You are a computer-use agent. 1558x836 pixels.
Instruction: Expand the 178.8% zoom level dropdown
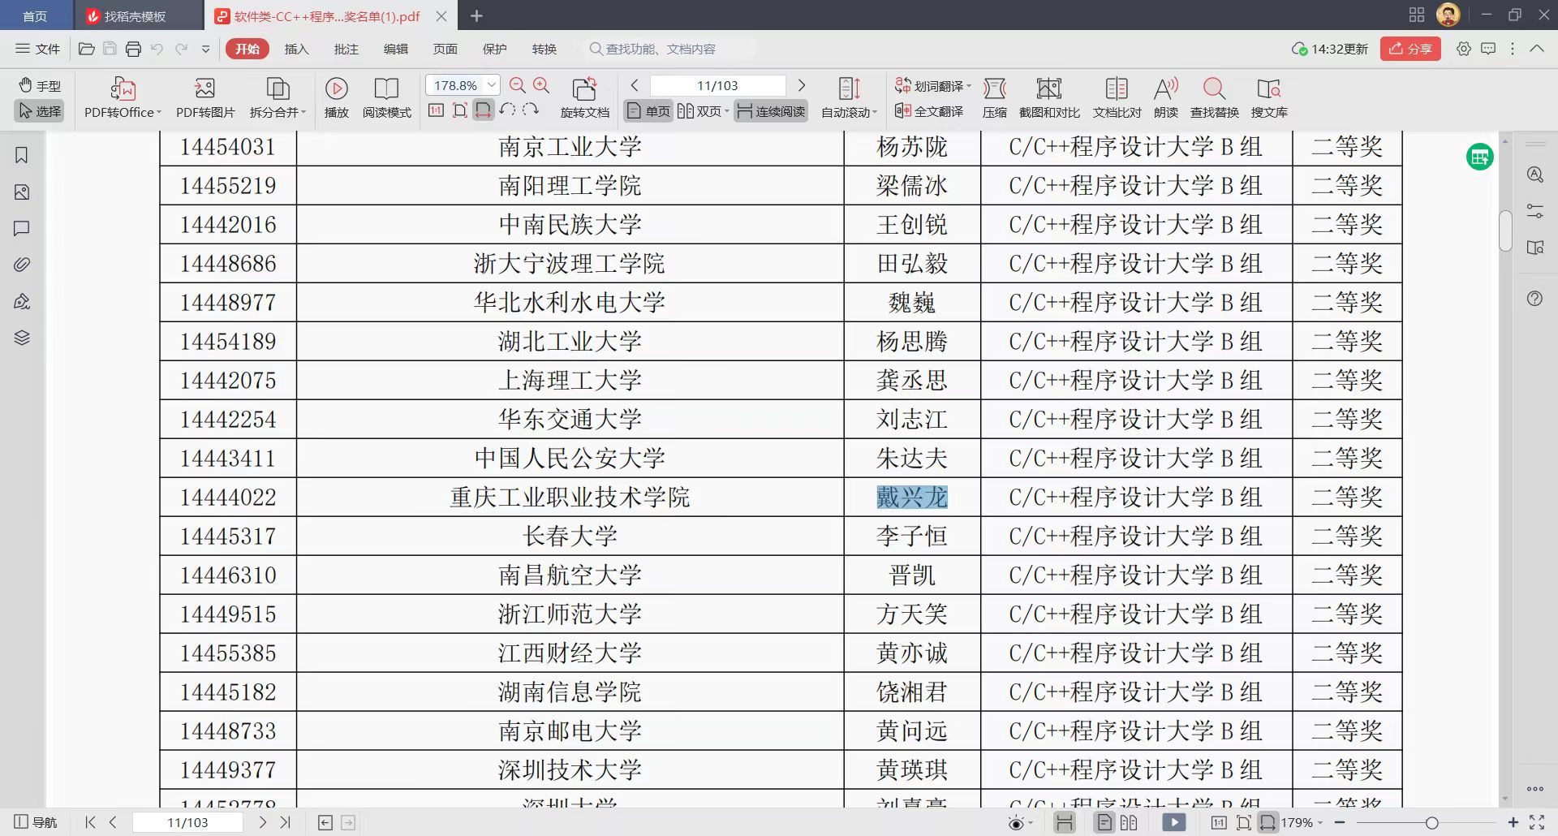[492, 85]
